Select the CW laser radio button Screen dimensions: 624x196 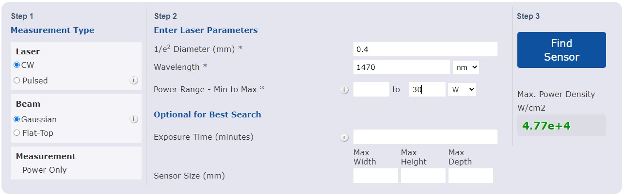[x=17, y=65]
